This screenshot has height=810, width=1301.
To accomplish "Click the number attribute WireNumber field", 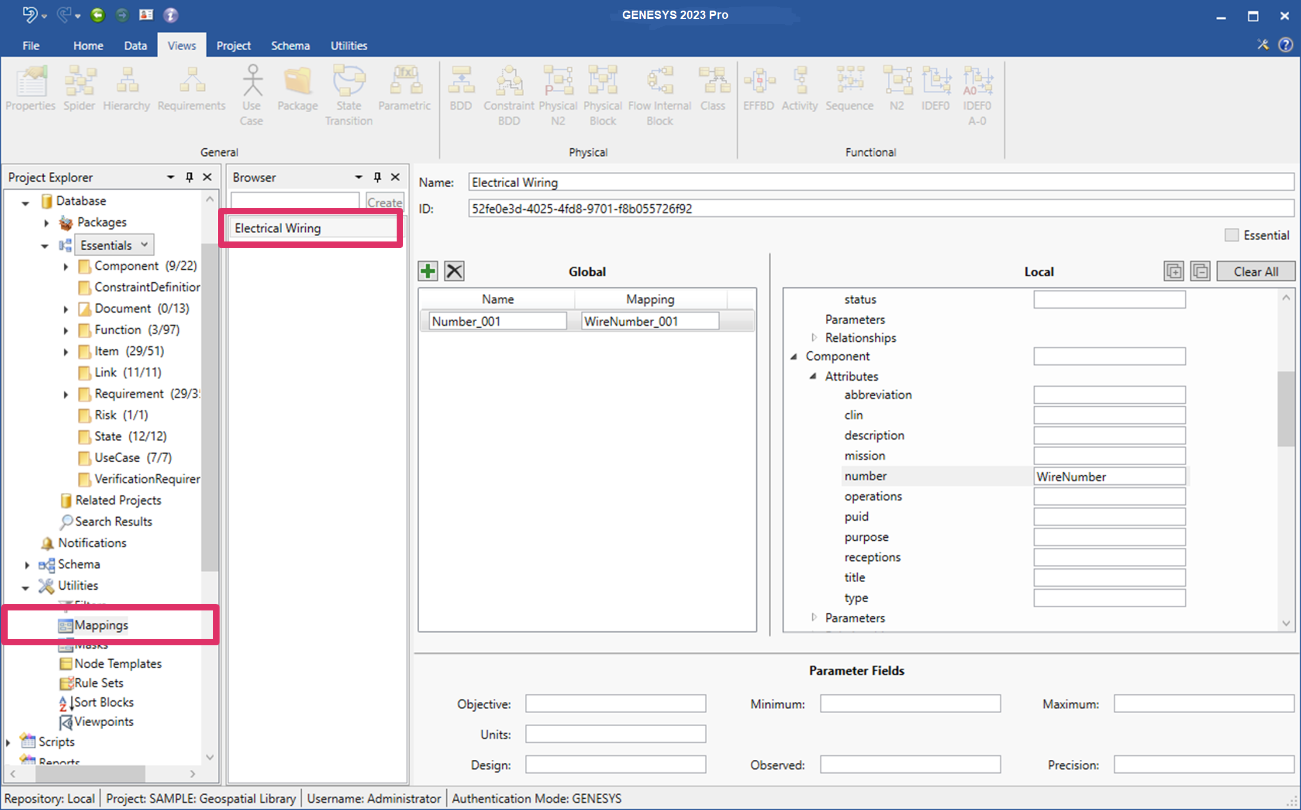I will [x=1109, y=476].
